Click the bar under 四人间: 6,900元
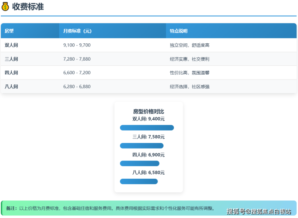Viewport: 298px width, 218px height. 140,163
